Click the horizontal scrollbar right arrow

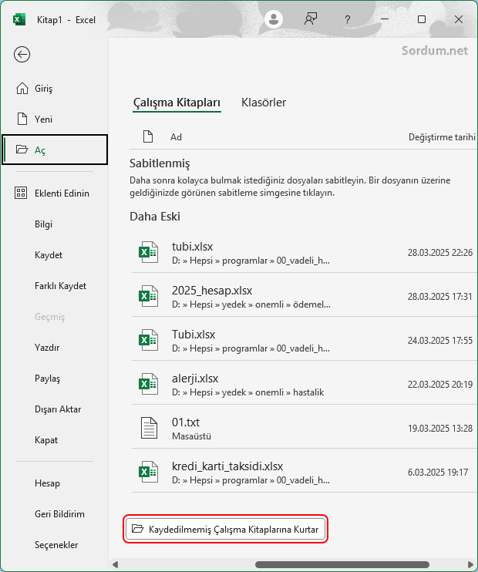pos(471,564)
